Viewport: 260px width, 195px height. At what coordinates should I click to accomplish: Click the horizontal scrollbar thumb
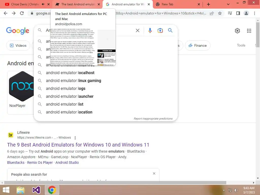click(x=115, y=183)
